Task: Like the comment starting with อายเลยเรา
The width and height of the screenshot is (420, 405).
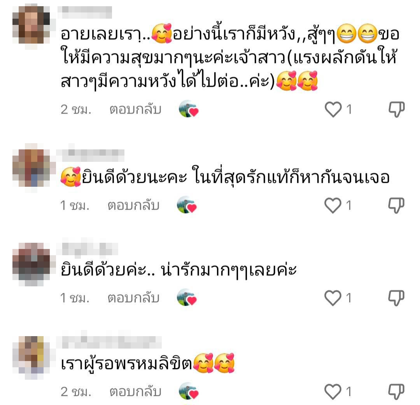Action: (x=333, y=109)
